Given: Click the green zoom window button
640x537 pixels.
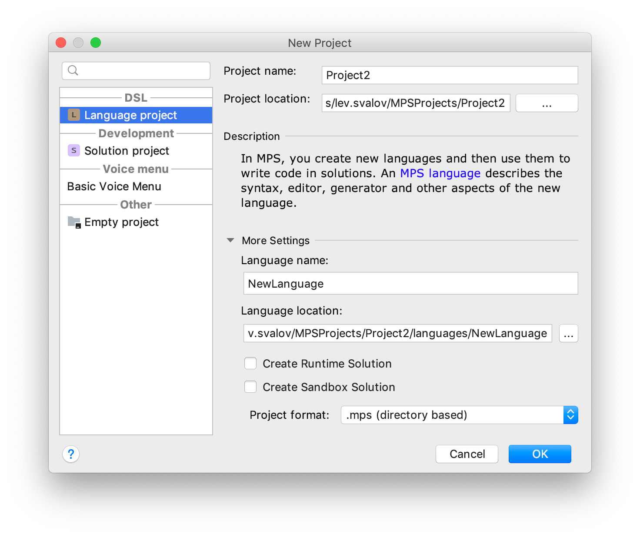Looking at the screenshot, I should pyautogui.click(x=96, y=43).
